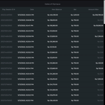105x105 pixels.
Task: Click the New Balance column header
Action: (x=57, y=9)
